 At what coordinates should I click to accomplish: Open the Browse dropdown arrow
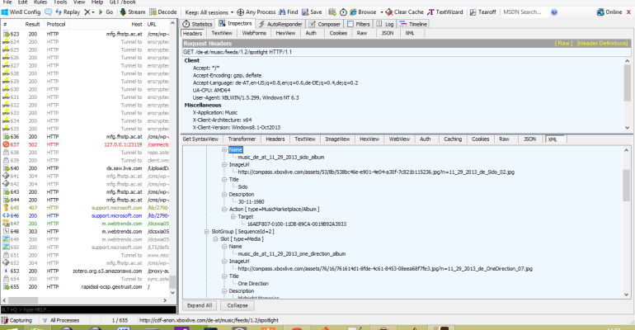point(381,12)
